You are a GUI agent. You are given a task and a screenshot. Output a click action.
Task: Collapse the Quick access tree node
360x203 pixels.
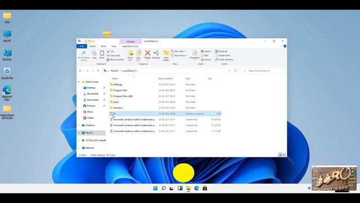[x=79, y=82]
